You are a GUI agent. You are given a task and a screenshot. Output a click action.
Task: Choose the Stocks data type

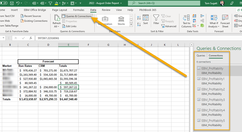tap(121, 21)
